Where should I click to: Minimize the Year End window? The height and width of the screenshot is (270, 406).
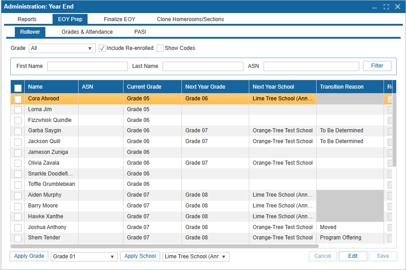[x=375, y=7]
